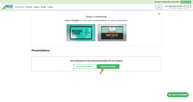
Task: Select the Training tab
Action: click(50, 7)
